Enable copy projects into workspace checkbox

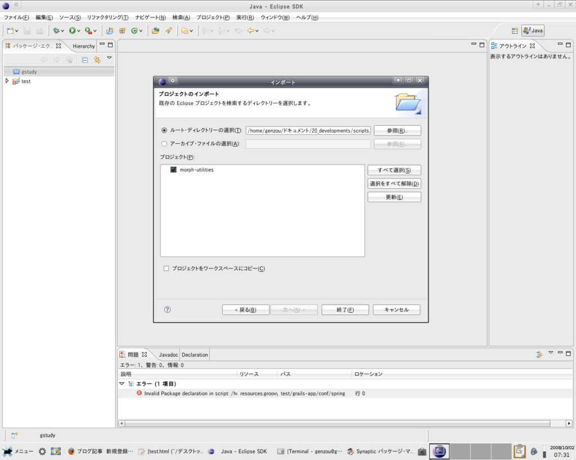(x=166, y=268)
